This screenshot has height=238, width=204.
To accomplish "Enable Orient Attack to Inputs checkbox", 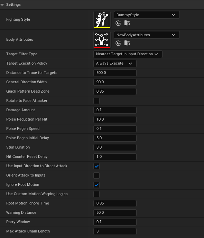I will click(x=96, y=175).
